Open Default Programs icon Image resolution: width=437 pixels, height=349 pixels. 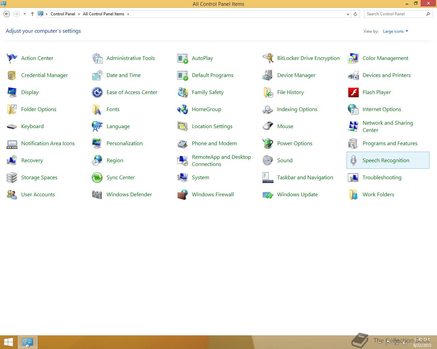(x=183, y=75)
